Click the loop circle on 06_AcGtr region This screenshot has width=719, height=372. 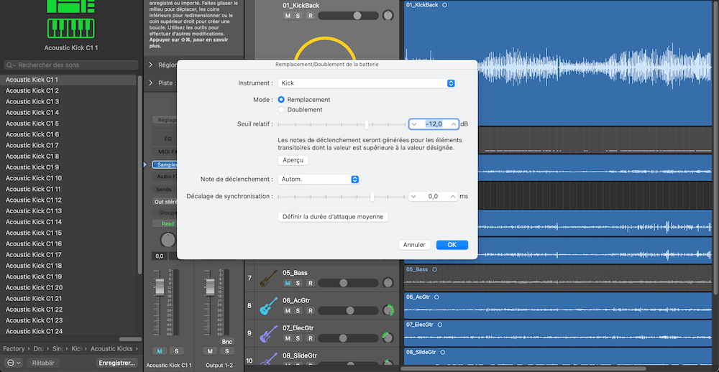[x=436, y=297]
